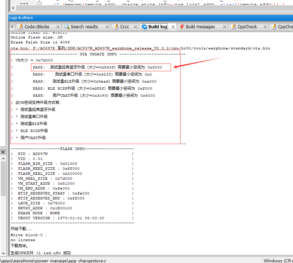
Task: Click the side panel scroll down arrow
Action: pyautogui.click(x=3, y=253)
